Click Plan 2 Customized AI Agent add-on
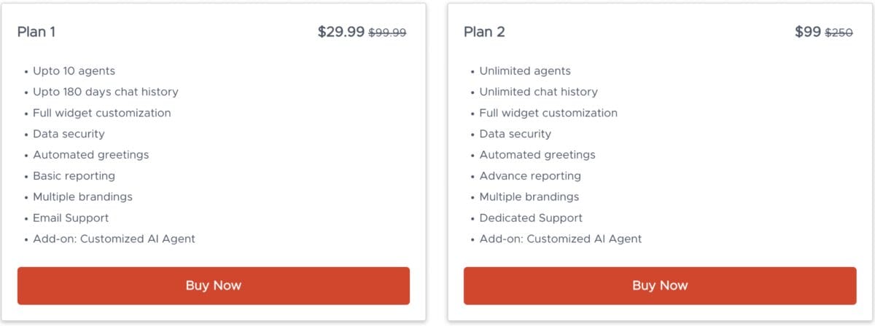 click(561, 239)
